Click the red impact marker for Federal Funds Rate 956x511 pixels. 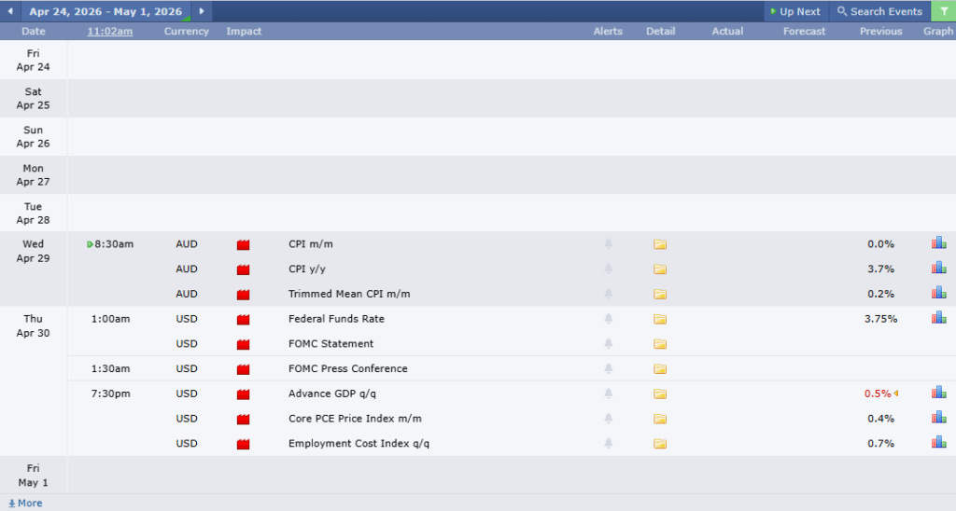point(244,319)
